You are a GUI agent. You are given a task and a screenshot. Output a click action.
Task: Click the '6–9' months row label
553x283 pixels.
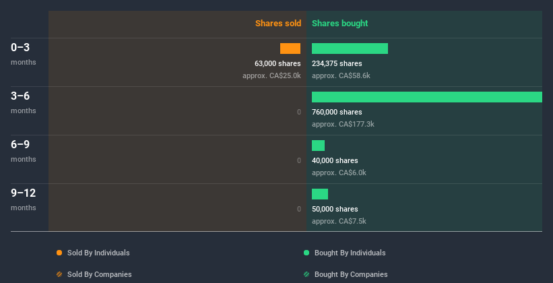(x=20, y=144)
